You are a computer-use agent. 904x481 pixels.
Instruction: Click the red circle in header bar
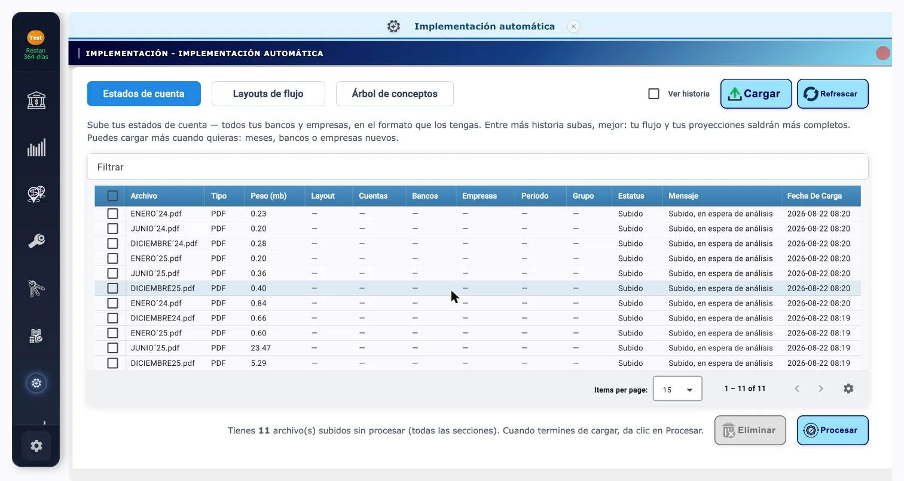[882, 53]
